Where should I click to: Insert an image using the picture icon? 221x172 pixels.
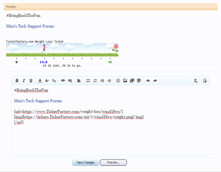pos(125,81)
